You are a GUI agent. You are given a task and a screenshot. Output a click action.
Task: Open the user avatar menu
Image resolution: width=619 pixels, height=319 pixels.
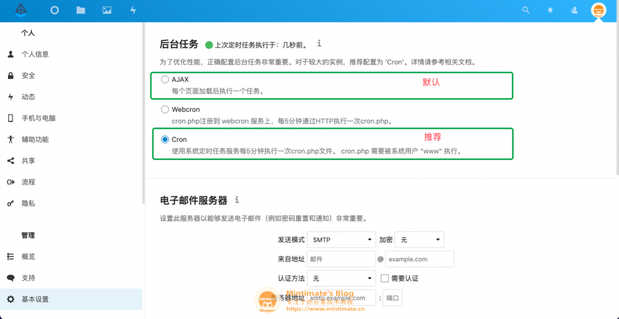tap(599, 11)
